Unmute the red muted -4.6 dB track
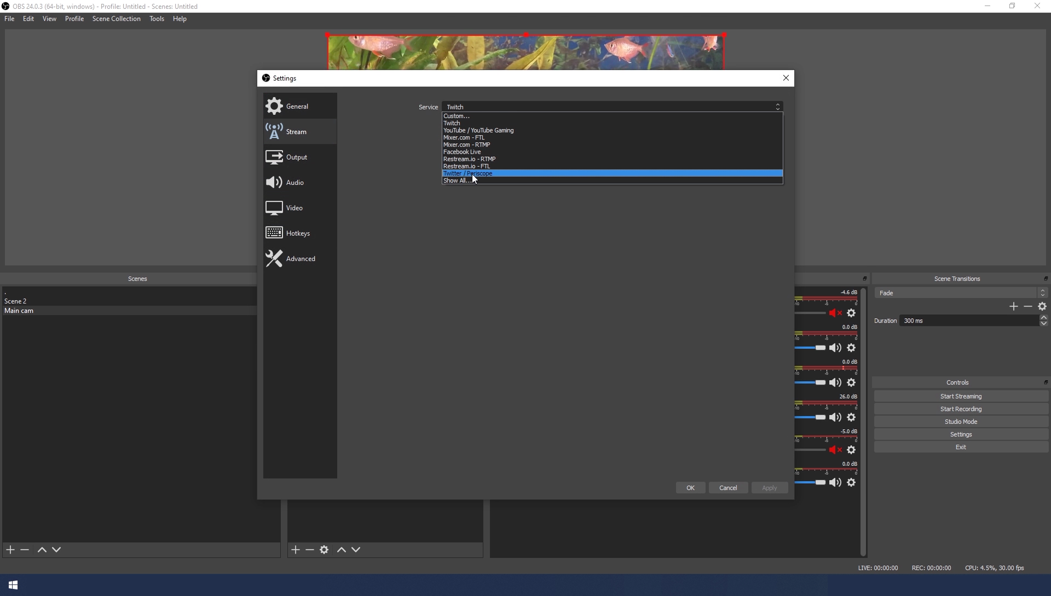Viewport: 1051px width, 596px height. tap(835, 313)
